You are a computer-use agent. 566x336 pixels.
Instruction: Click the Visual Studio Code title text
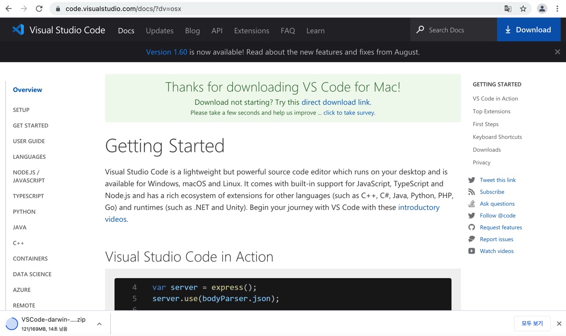pyautogui.click(x=67, y=30)
